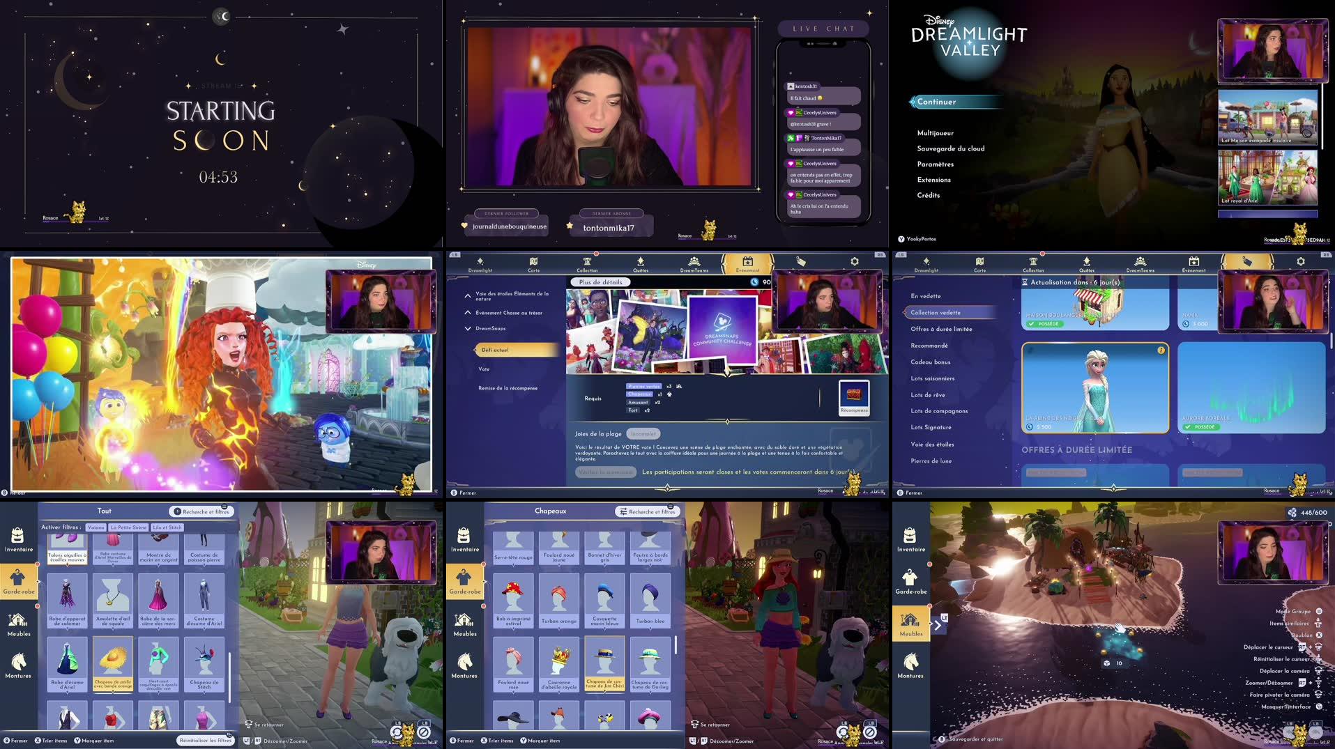This screenshot has height=749, width=1335.
Task: Open Offres à durée limitée category
Action: coord(941,329)
